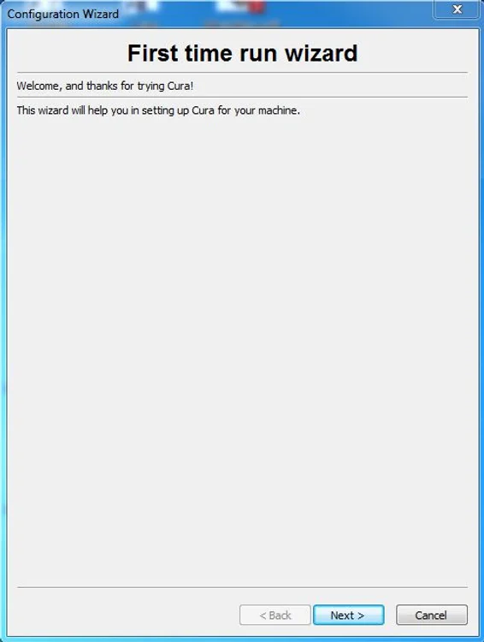The width and height of the screenshot is (484, 642).
Task: Click the word Wizard in window title
Action: (x=101, y=14)
